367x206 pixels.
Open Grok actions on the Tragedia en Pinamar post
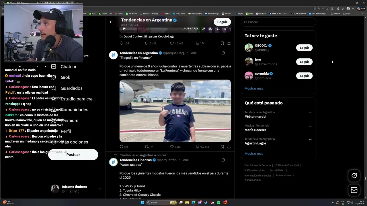click(223, 53)
